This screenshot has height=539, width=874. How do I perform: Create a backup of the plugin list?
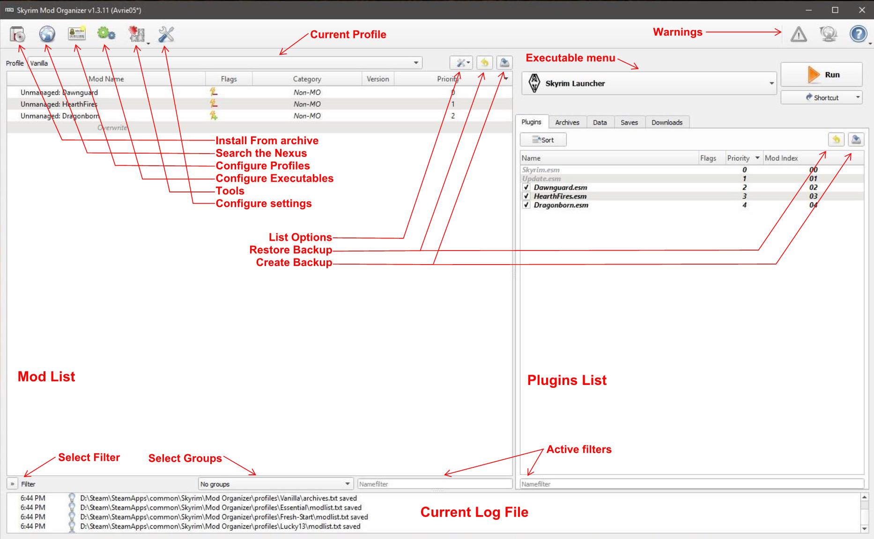pos(856,140)
